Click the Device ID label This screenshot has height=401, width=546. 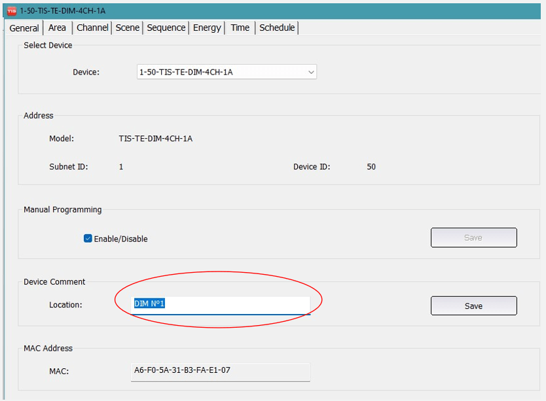coord(312,167)
